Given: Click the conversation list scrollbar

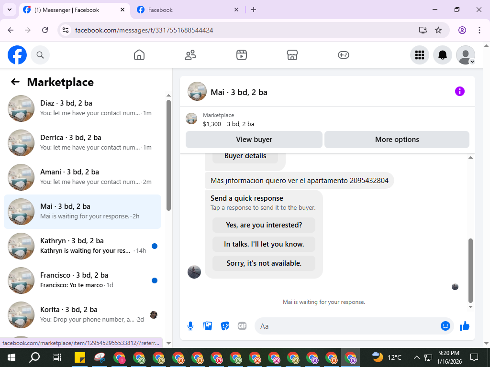Looking at the screenshot, I should point(169,155).
